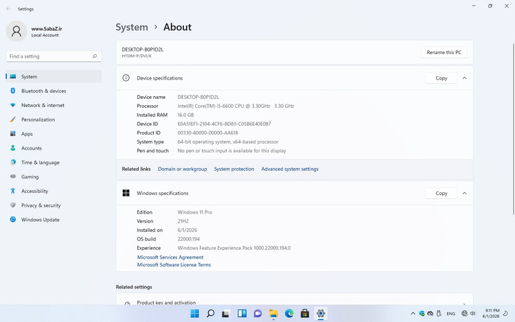Focus the Find a setting search box
Image resolution: width=515 pixels, height=322 pixels.
click(x=54, y=56)
